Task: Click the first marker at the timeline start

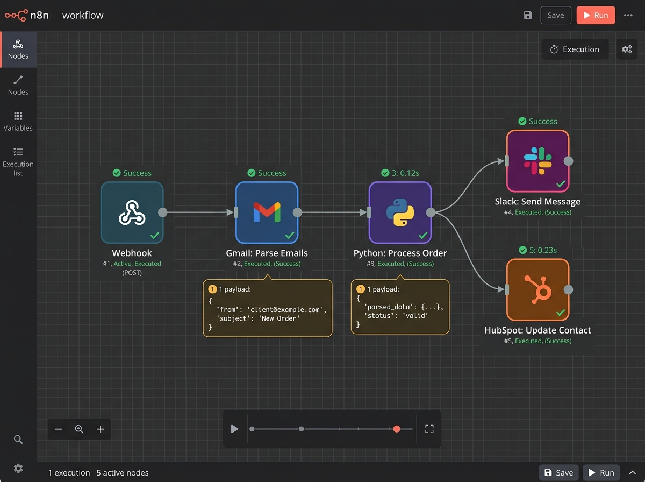Action: 252,429
